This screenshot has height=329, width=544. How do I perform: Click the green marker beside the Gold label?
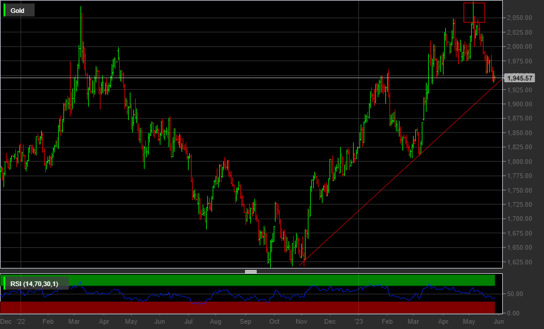tap(5, 11)
